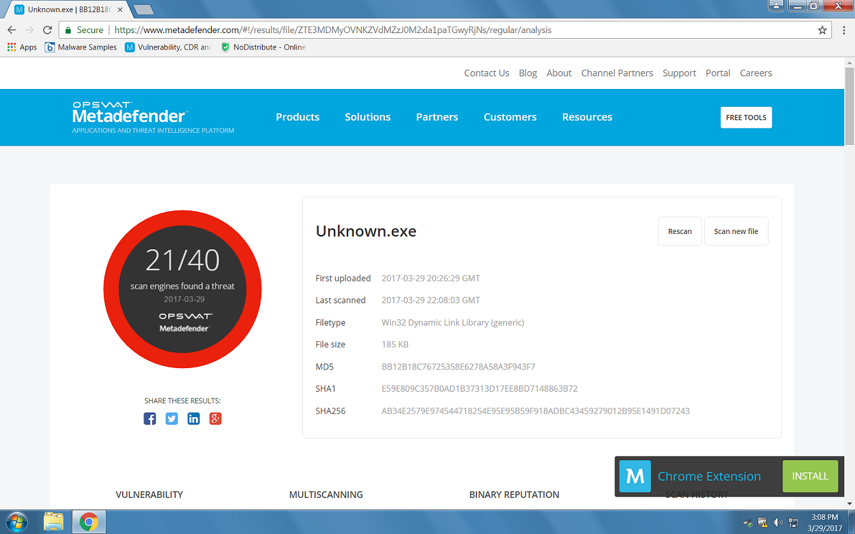Open Channel Partners link
This screenshot has width=855, height=534.
tap(617, 73)
